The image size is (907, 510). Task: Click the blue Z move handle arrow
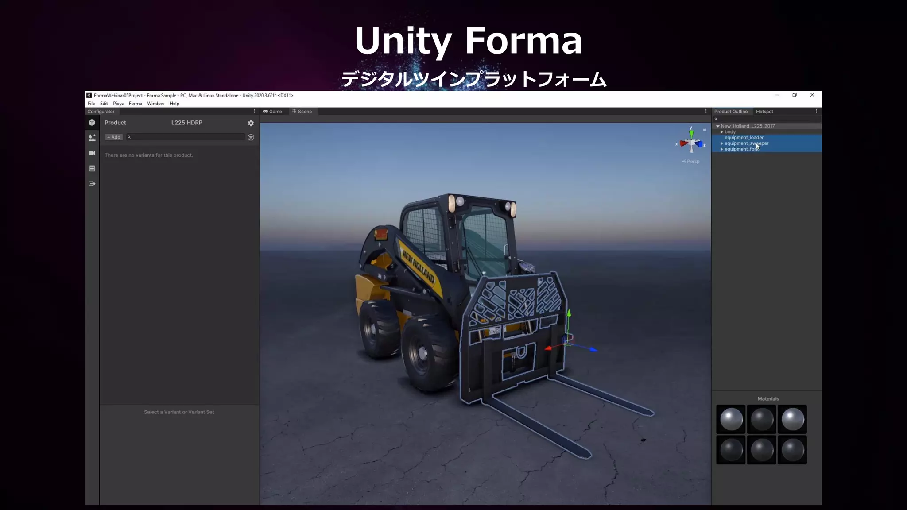[x=593, y=350]
